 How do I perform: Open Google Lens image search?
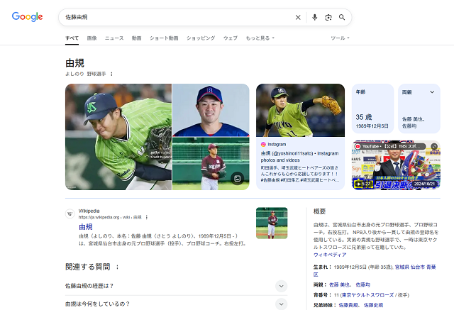tap(328, 17)
